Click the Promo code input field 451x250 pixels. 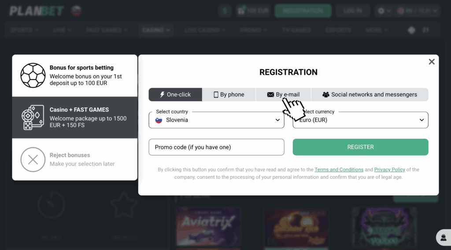[216, 147]
